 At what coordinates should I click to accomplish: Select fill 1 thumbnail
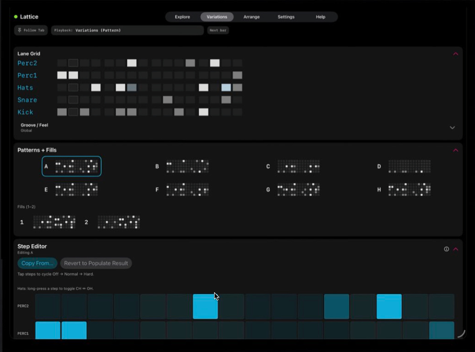click(x=54, y=222)
